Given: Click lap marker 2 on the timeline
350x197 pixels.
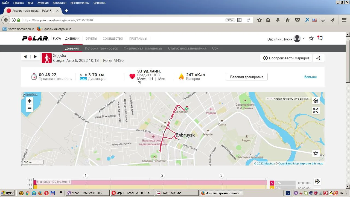Looking at the screenshot, I should (x=162, y=176).
